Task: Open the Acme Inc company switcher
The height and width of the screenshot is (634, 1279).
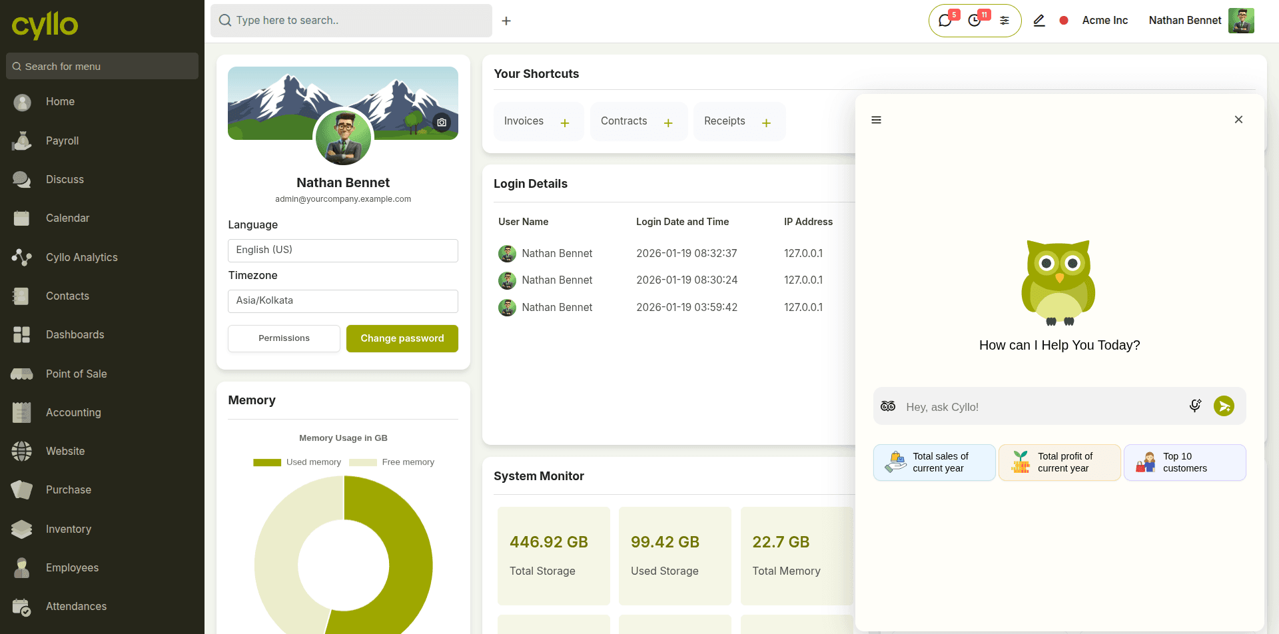Action: click(1104, 21)
